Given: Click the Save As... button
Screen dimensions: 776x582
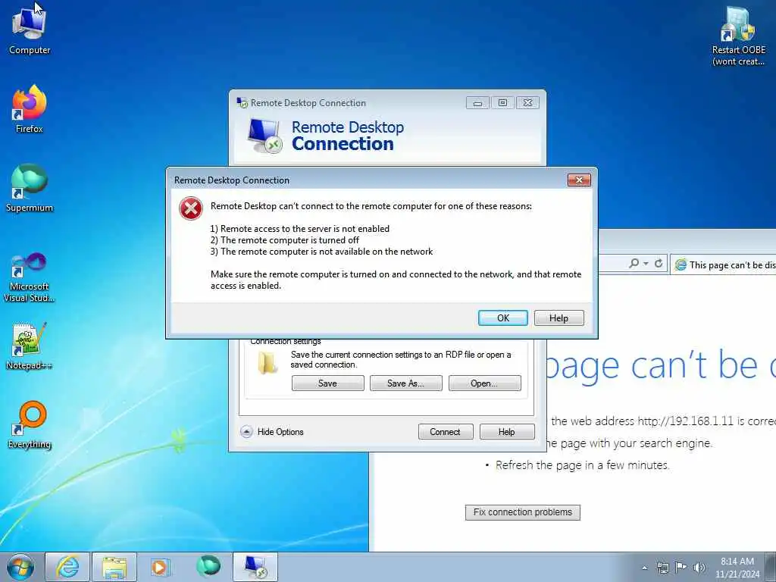Looking at the screenshot, I should pos(406,383).
